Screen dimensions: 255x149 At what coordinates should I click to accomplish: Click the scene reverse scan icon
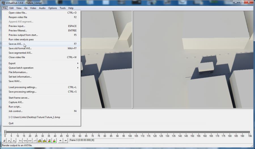pyautogui.click(x=49, y=141)
